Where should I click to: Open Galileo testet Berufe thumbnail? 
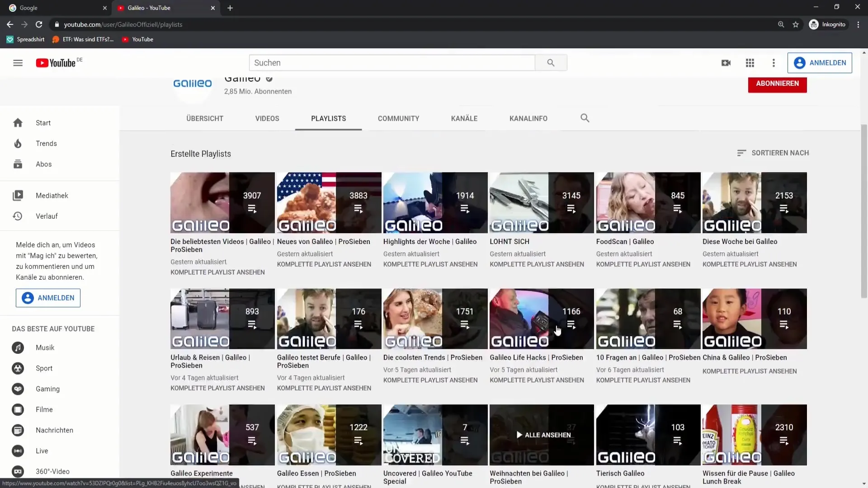point(329,319)
